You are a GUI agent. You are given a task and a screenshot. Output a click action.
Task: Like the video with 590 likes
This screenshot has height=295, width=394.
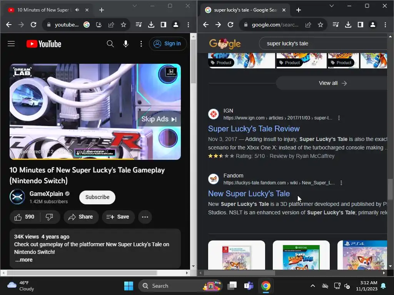pyautogui.click(x=25, y=217)
